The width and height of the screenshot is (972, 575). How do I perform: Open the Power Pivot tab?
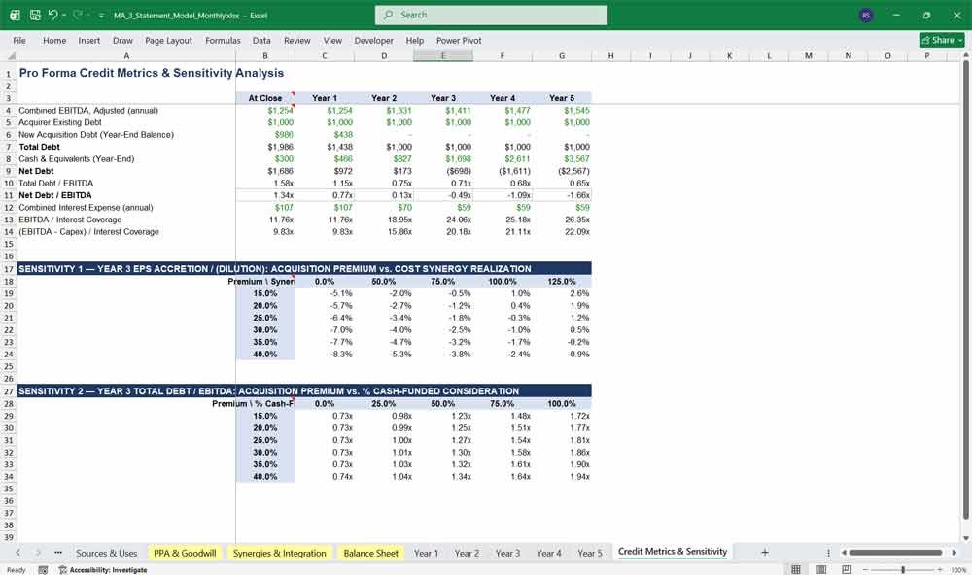(x=459, y=40)
